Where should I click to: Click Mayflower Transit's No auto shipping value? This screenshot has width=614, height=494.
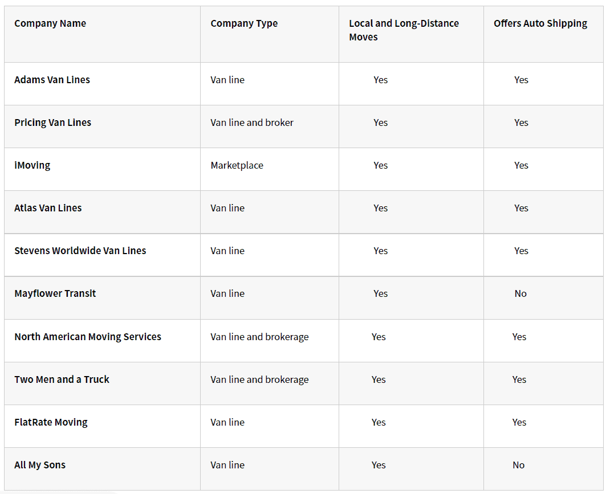click(x=521, y=293)
